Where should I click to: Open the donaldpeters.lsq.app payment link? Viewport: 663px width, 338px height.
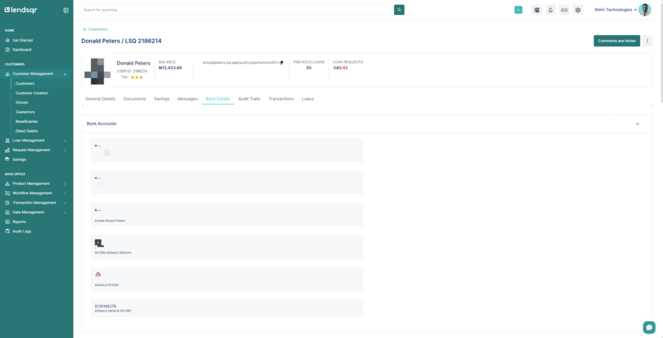click(x=241, y=63)
